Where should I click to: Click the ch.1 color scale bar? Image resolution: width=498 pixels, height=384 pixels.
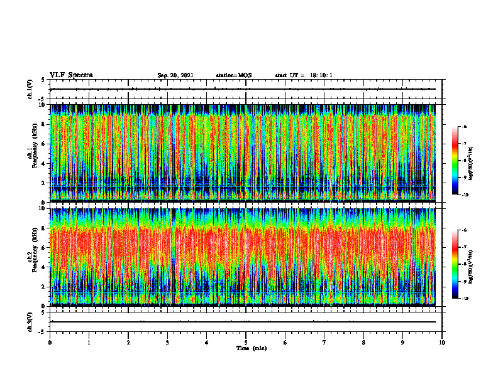point(455,161)
